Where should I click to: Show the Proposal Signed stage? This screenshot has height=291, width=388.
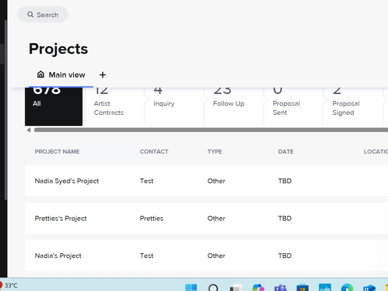tap(353, 106)
